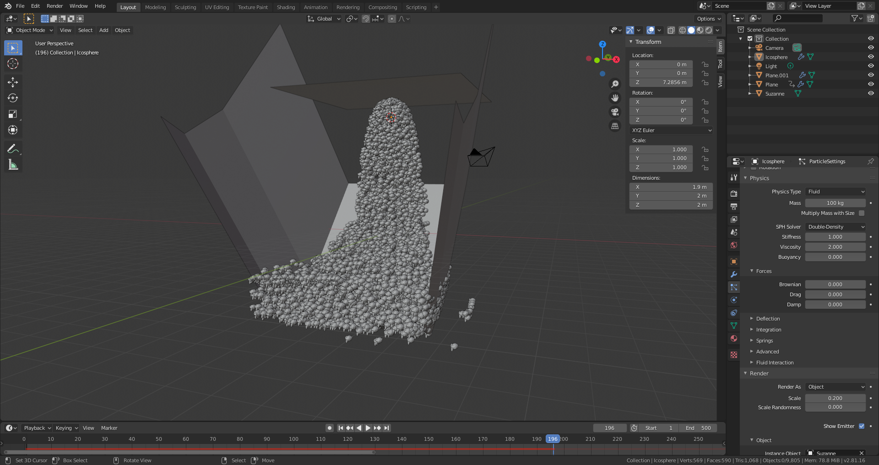Switch perspective/orthographic grid icon

(615, 126)
